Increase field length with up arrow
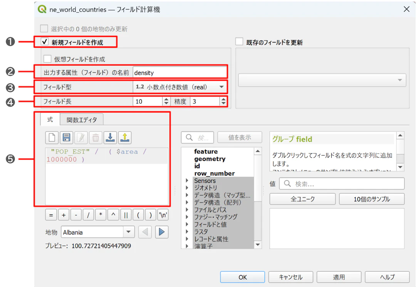 point(166,99)
